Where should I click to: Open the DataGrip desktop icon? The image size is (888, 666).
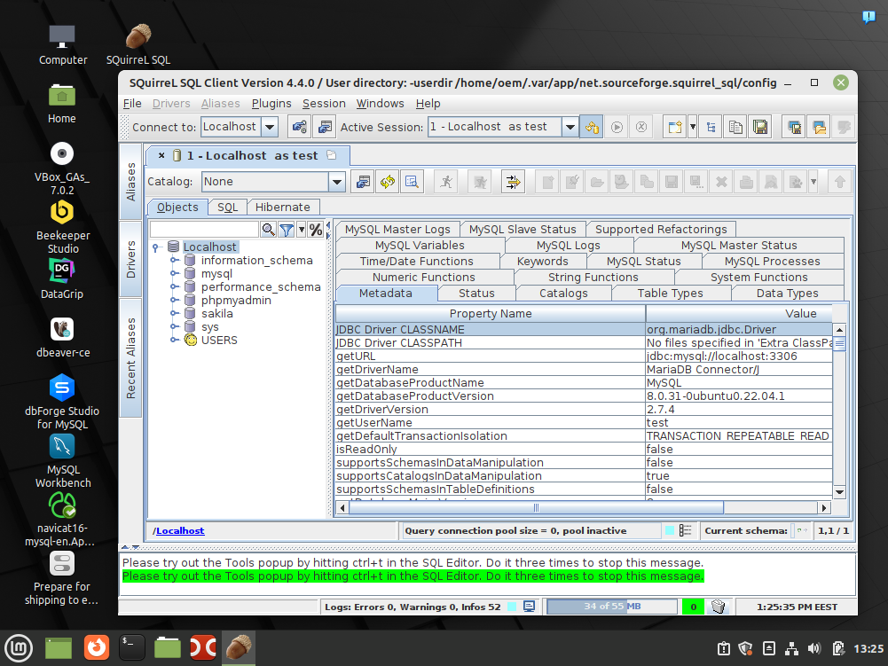pos(62,278)
